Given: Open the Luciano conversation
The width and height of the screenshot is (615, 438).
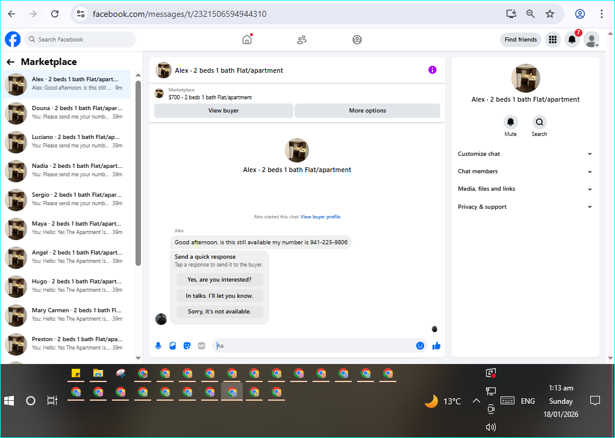Looking at the screenshot, I should [66, 142].
